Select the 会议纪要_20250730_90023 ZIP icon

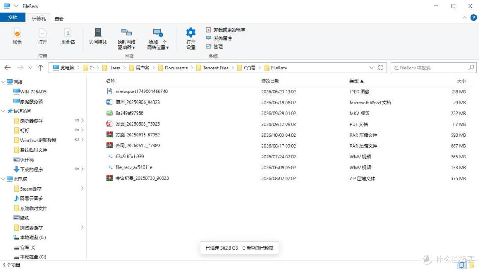[110, 178]
